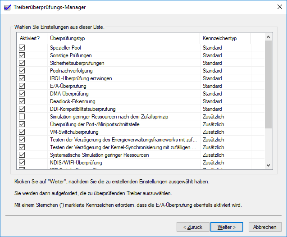Cancel the wizard with Abbrechen
This screenshot has width=287, height=237.
coord(264,227)
